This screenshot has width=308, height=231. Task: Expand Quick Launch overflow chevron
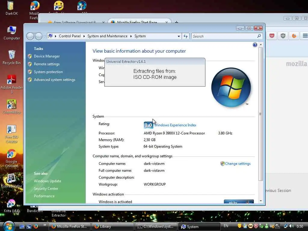pyautogui.click(x=45, y=225)
